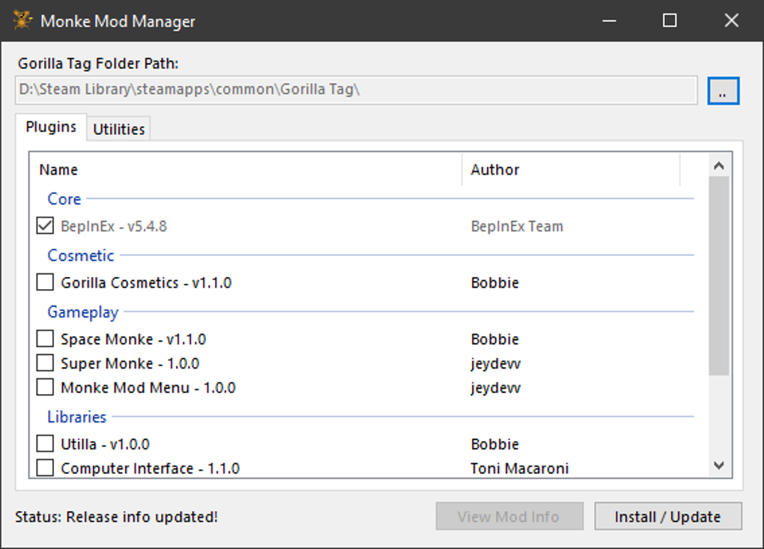Select the Plugins tab

[51, 127]
